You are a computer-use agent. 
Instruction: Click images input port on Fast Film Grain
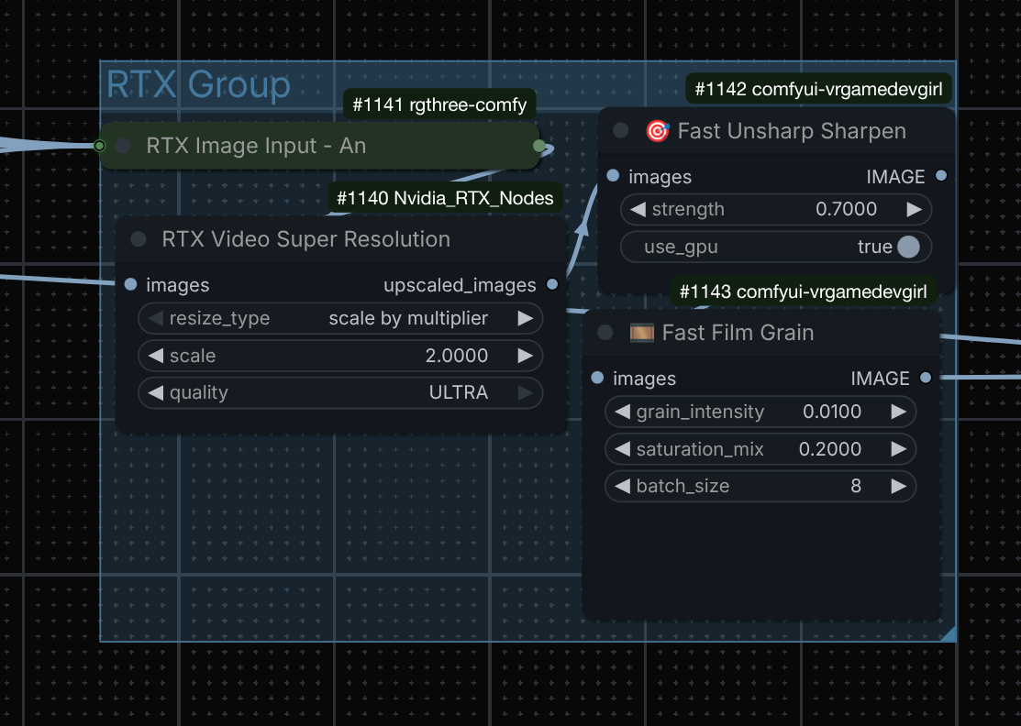[597, 378]
